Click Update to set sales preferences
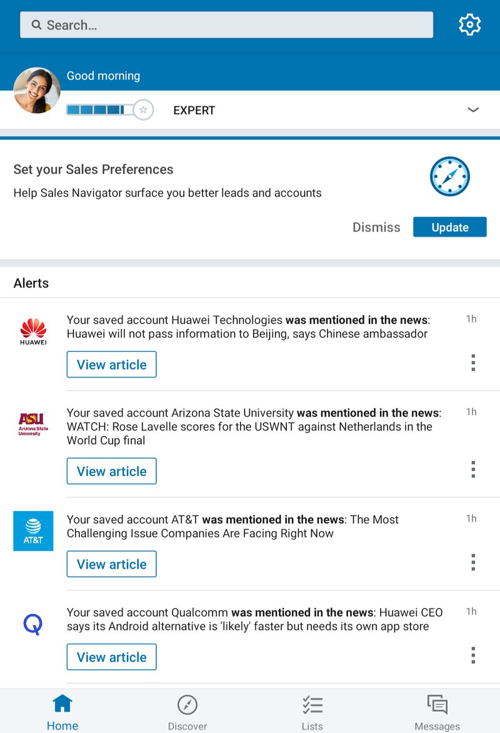 click(449, 227)
